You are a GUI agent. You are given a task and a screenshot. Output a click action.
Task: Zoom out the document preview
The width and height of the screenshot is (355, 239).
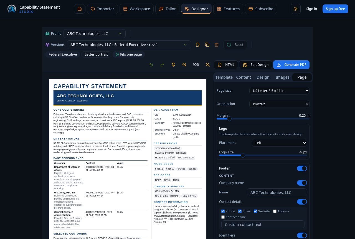pyautogui.click(x=184, y=65)
